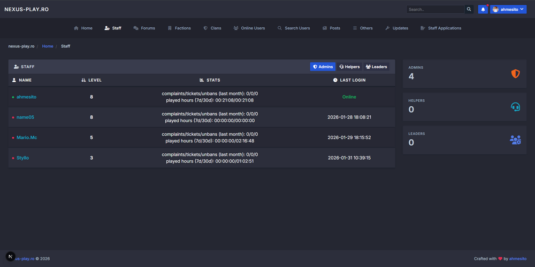This screenshot has height=267, width=535.
Task: Open ahmesito staff profile link
Action: pos(26,97)
